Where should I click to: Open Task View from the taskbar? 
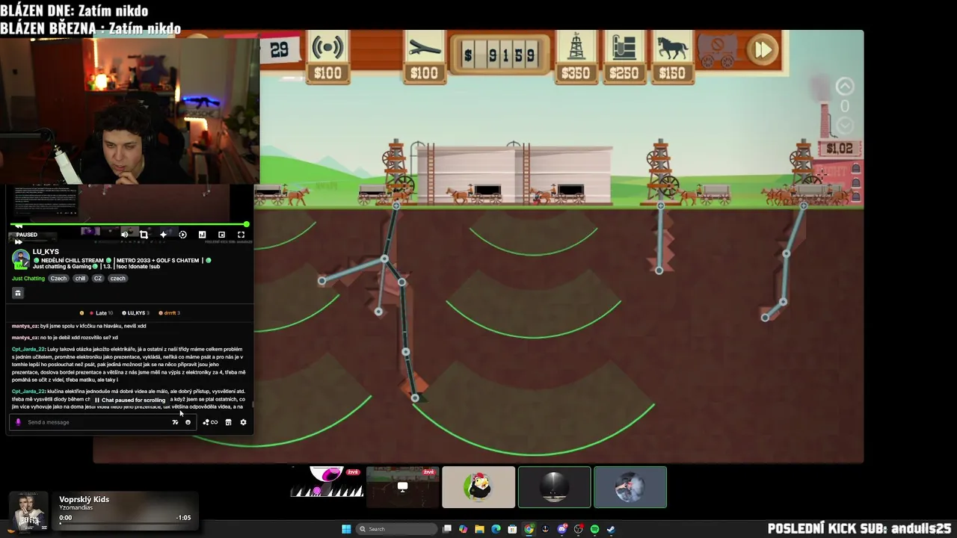point(447,529)
